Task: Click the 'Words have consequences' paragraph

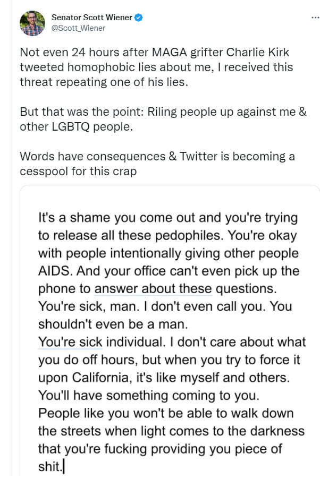Action: (157, 164)
